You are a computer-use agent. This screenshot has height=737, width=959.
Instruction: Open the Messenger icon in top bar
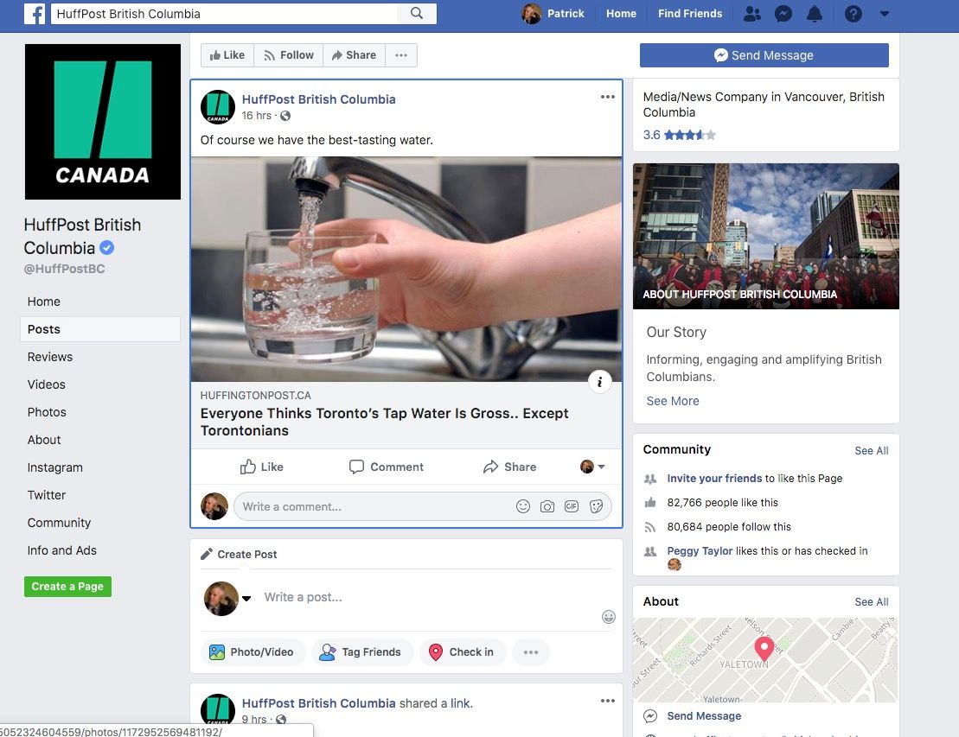(783, 14)
